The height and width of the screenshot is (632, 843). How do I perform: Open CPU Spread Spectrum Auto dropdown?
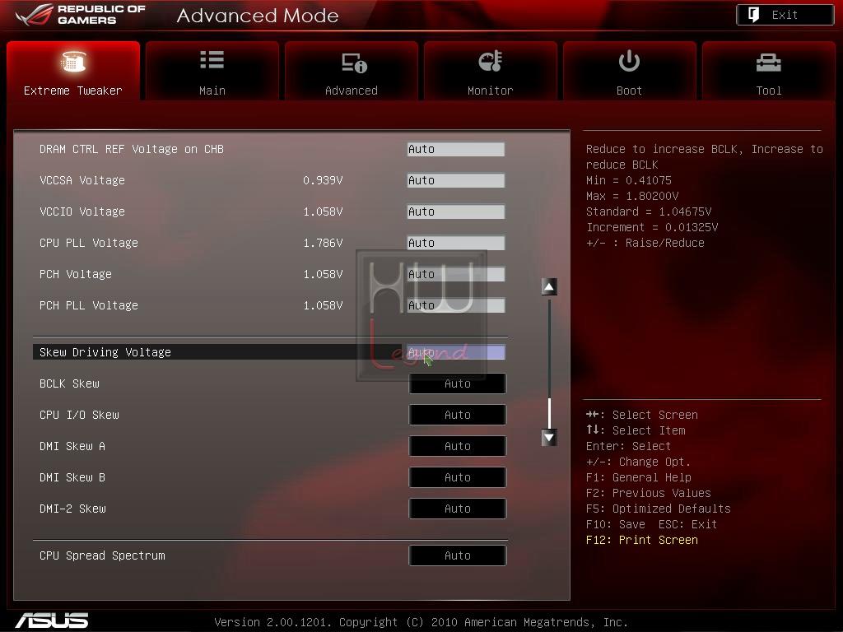coord(458,555)
